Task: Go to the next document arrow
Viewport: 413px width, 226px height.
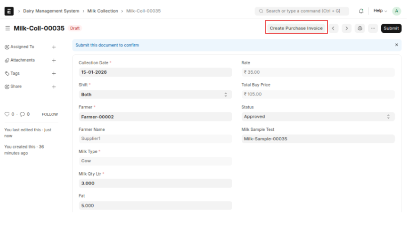Action: coord(346,28)
